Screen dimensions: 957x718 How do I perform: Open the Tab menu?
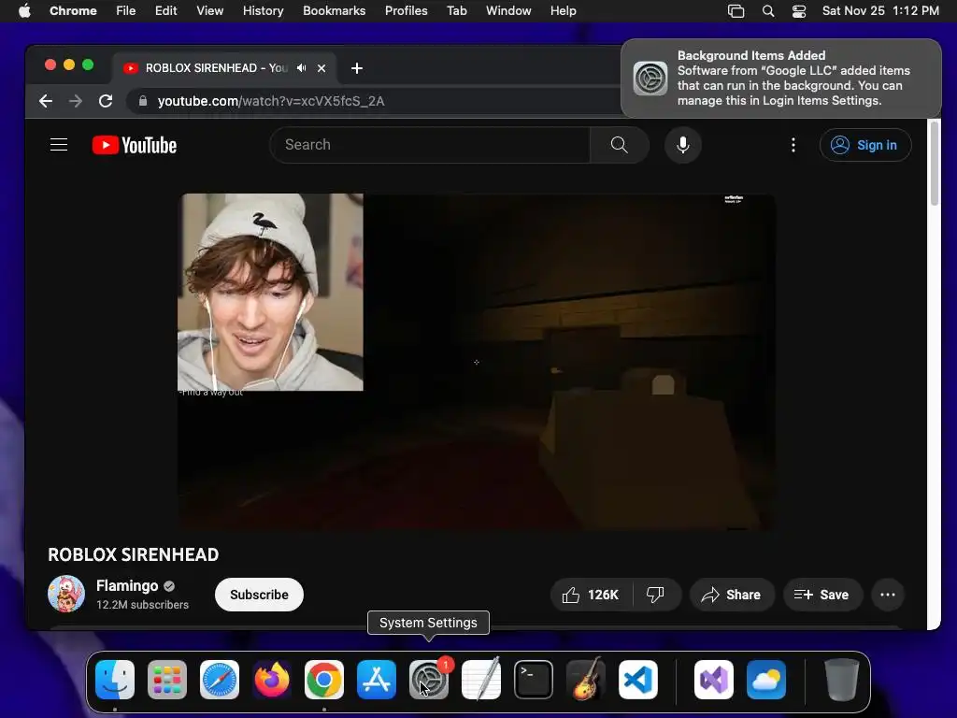click(x=456, y=11)
